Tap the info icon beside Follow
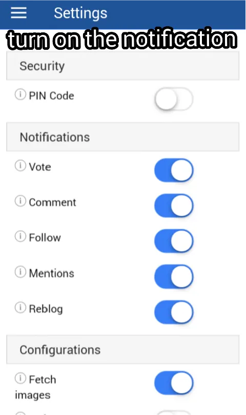The width and height of the screenshot is (246, 415). (x=20, y=236)
